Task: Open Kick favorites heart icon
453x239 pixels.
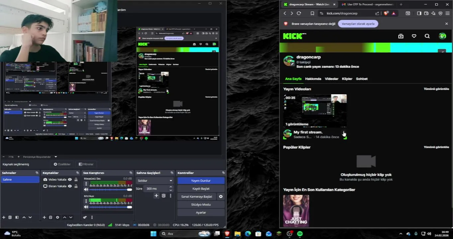Action: tap(414, 36)
